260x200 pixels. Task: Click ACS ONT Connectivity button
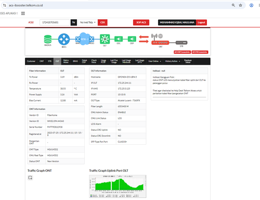click(x=182, y=52)
